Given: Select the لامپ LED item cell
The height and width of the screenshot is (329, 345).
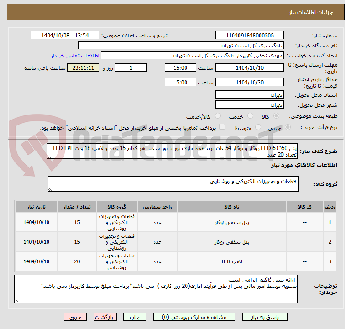Looking at the screenshot, I should tap(232, 261).
